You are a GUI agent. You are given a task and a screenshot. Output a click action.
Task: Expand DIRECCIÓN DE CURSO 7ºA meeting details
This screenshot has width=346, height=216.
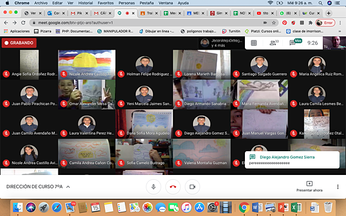pyautogui.click(x=38, y=187)
